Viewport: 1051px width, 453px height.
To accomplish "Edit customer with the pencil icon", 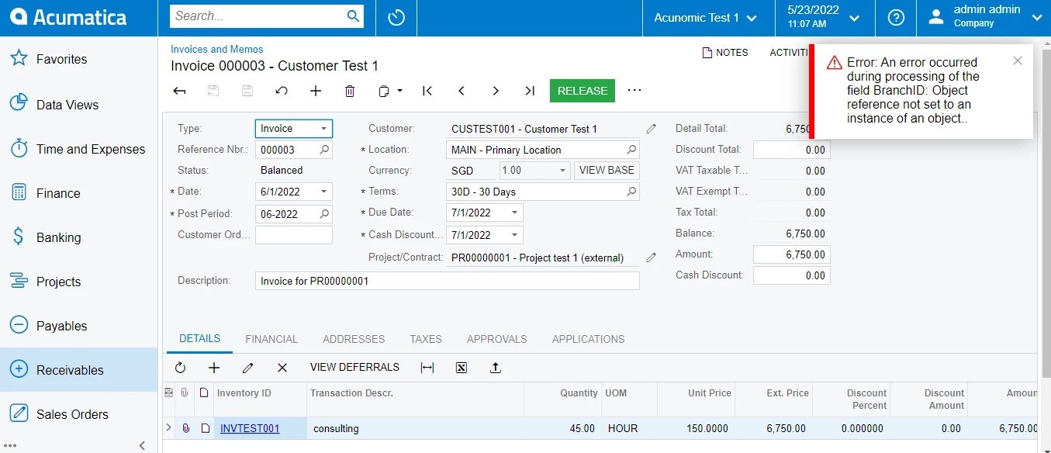I will (651, 129).
